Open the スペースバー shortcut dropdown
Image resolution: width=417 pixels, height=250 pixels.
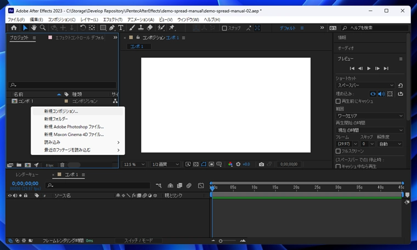[x=365, y=85]
